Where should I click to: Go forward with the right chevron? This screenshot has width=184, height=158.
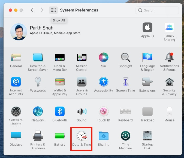pos(42,10)
